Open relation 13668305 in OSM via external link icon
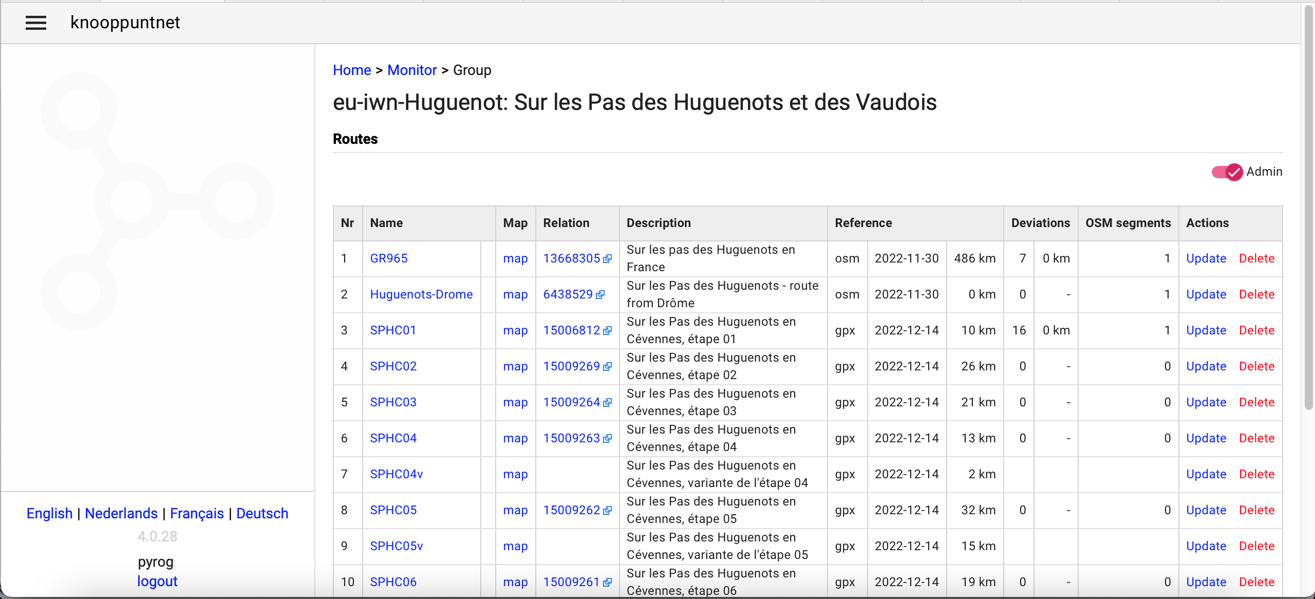Image resolution: width=1315 pixels, height=599 pixels. click(608, 259)
